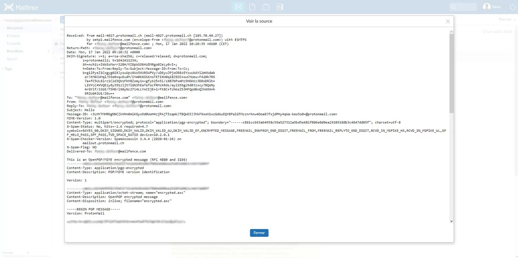This screenshot has width=518, height=258.
Task: Click the "Return-Path" header line
Action: point(110,47)
